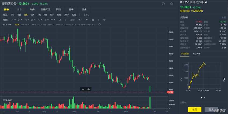Select the 15分 period
The width and height of the screenshot is (228, 114).
pos(59,15)
